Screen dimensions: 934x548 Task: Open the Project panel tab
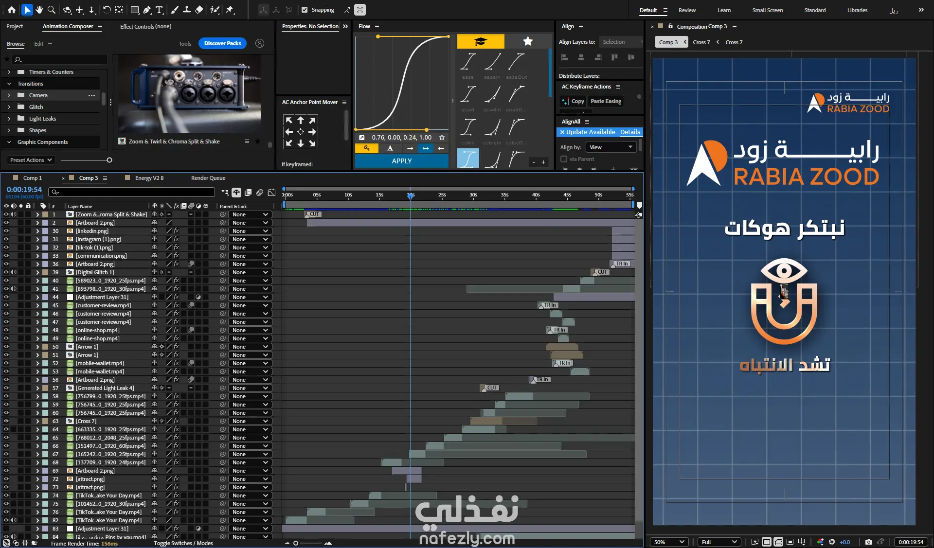pyautogui.click(x=15, y=26)
